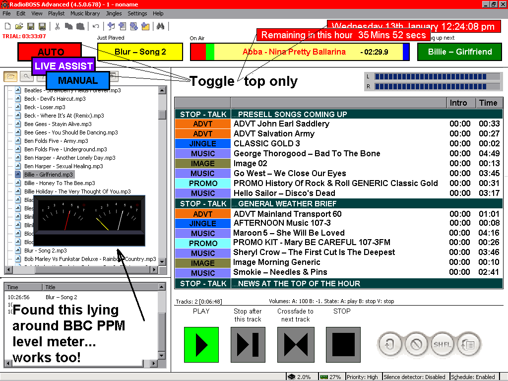Click the Paste toolbar icon

click(x=80, y=26)
